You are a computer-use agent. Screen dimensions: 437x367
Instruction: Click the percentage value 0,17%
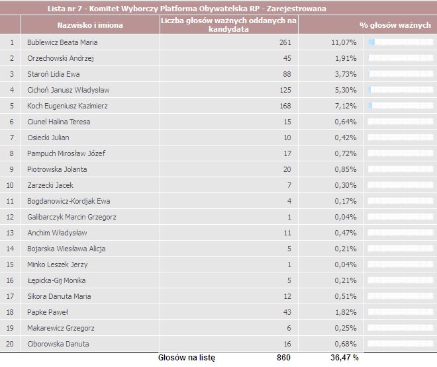pos(346,201)
